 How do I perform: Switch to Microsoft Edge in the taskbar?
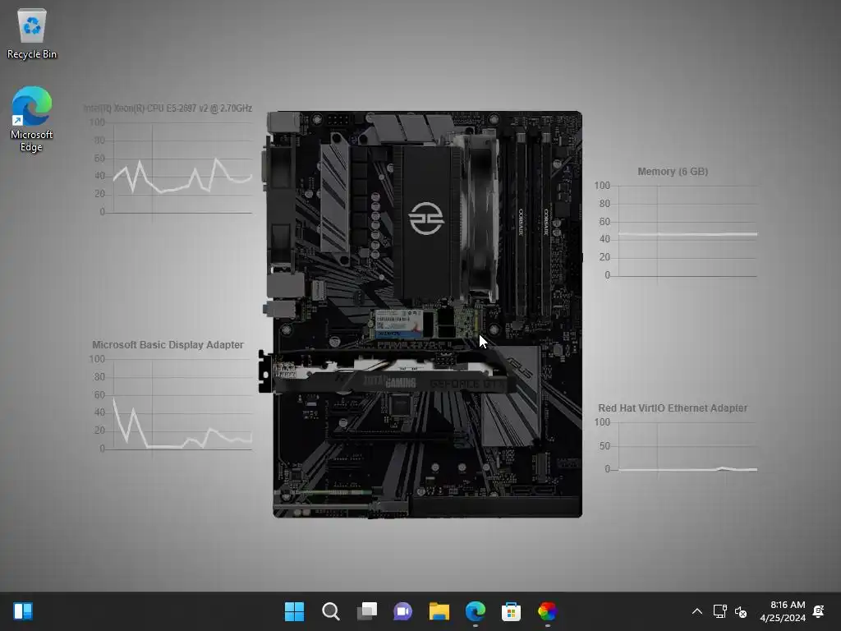476,611
